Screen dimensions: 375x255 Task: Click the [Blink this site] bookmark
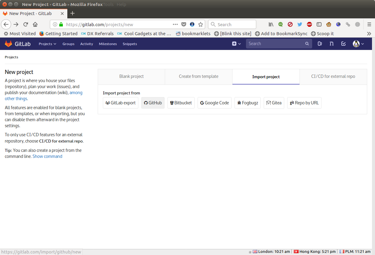pos(233,34)
